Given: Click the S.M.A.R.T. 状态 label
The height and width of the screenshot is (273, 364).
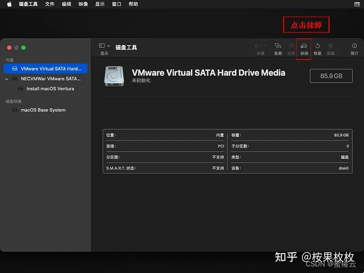Looking at the screenshot, I should pyautogui.click(x=121, y=168).
